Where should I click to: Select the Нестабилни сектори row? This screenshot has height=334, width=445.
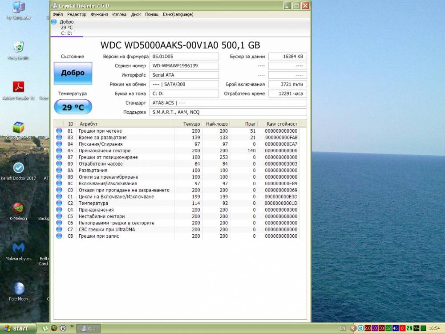(x=177, y=216)
